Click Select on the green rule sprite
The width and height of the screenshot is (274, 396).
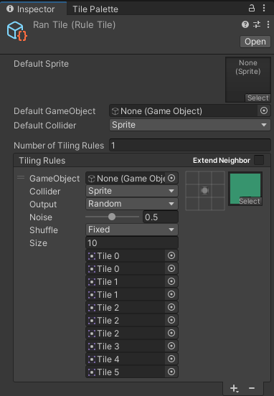click(x=250, y=202)
